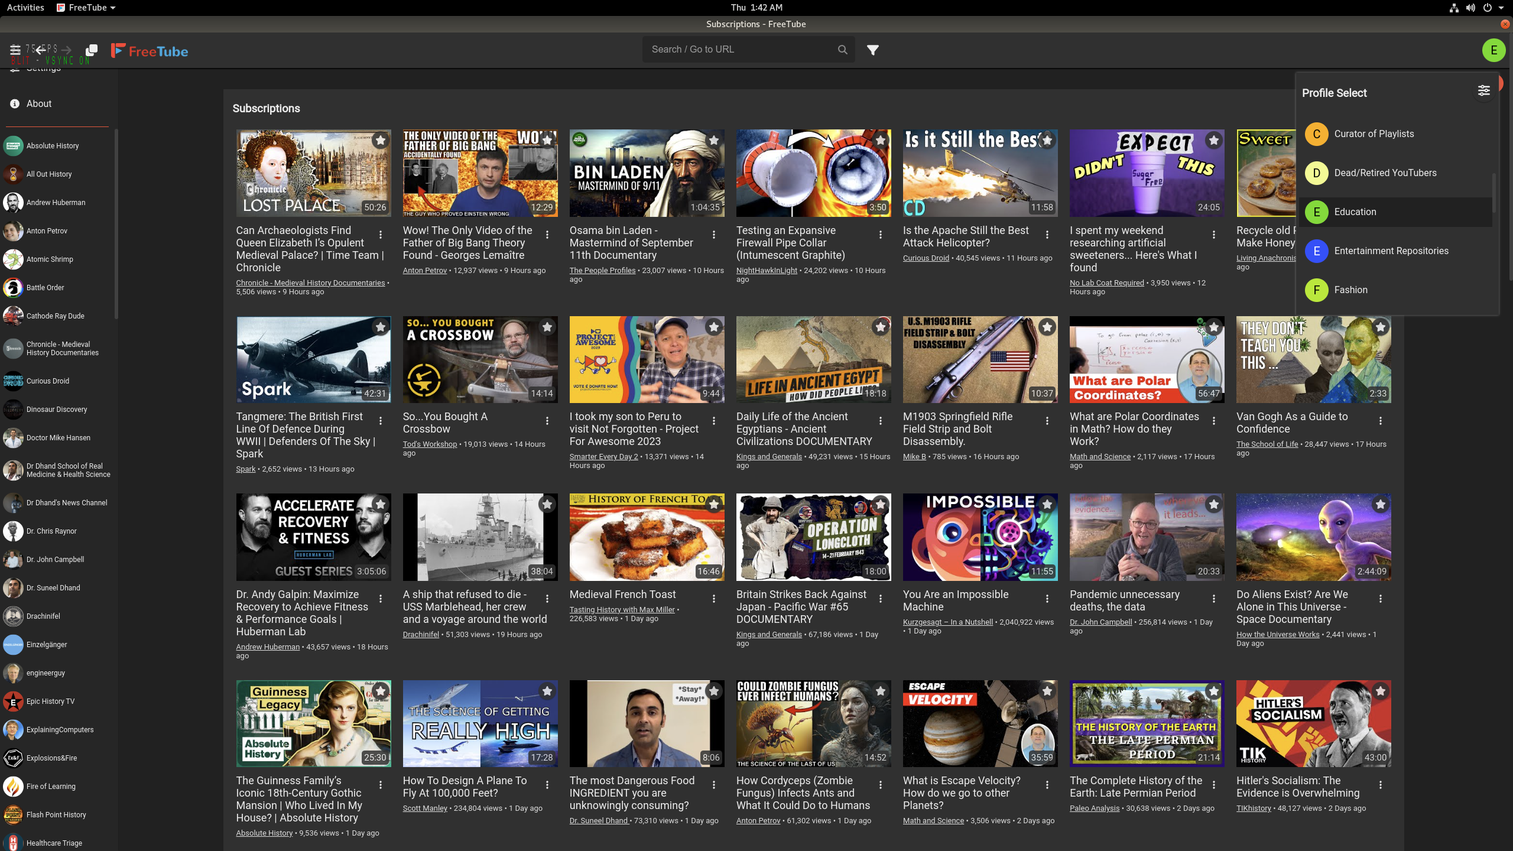The image size is (1513, 851).
Task: Open options menu for Medieval French Toast
Action: 714,599
